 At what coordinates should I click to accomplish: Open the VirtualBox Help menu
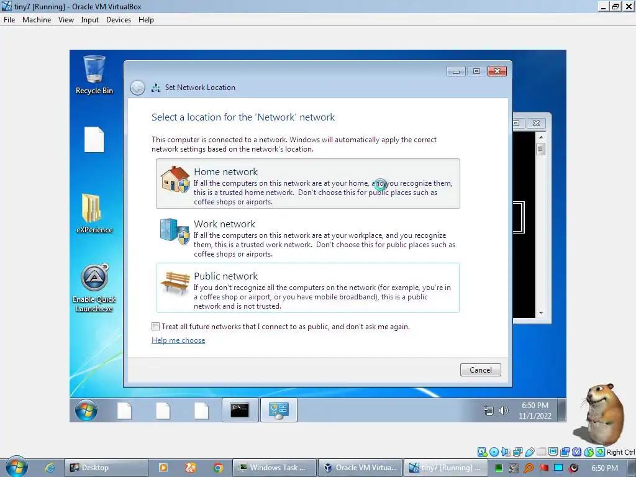(146, 20)
